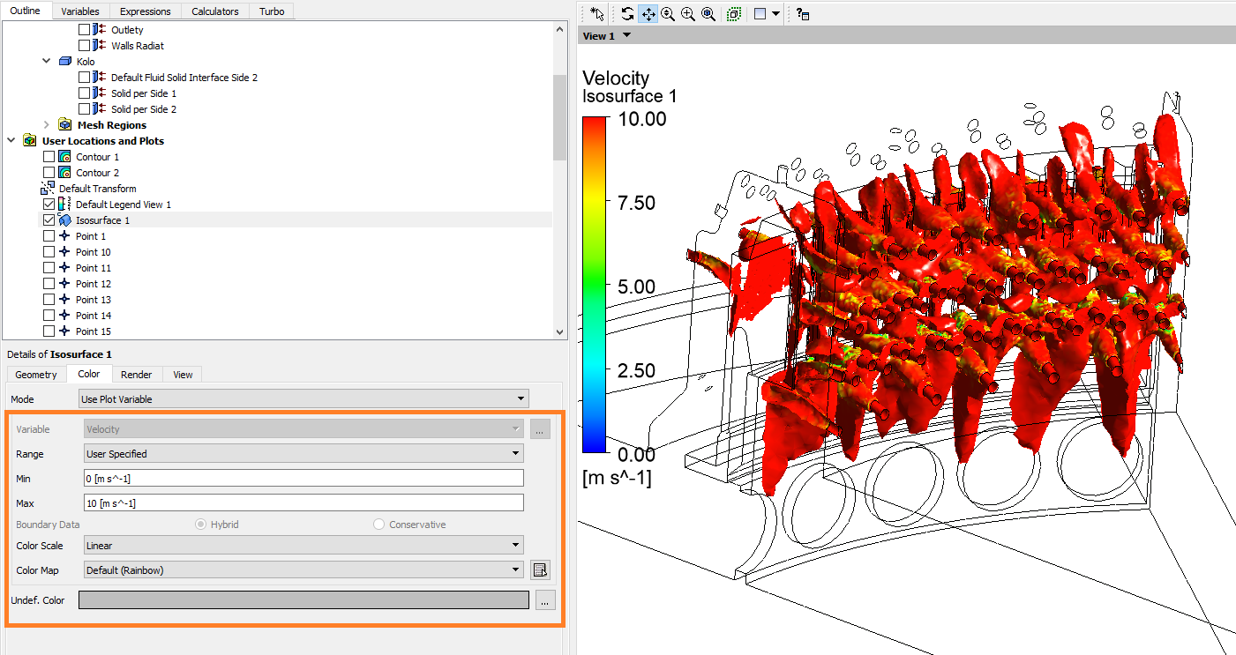The width and height of the screenshot is (1236, 655).
Task: Click the Outlety boundary icon
Action: [99, 30]
